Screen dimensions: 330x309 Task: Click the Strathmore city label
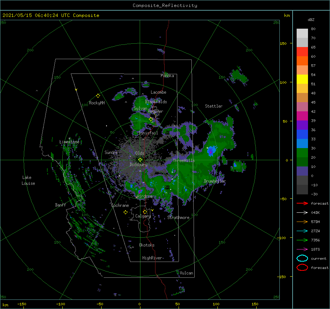pos(178,218)
